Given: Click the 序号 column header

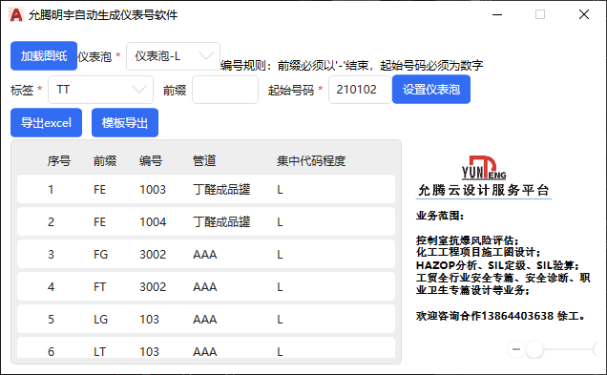Looking at the screenshot, I should click(x=59, y=160).
